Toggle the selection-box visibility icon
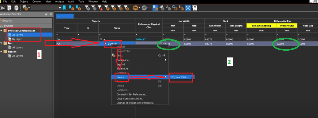Image resolution: width=318 pixels, height=118 pixels. (x=175, y=8)
